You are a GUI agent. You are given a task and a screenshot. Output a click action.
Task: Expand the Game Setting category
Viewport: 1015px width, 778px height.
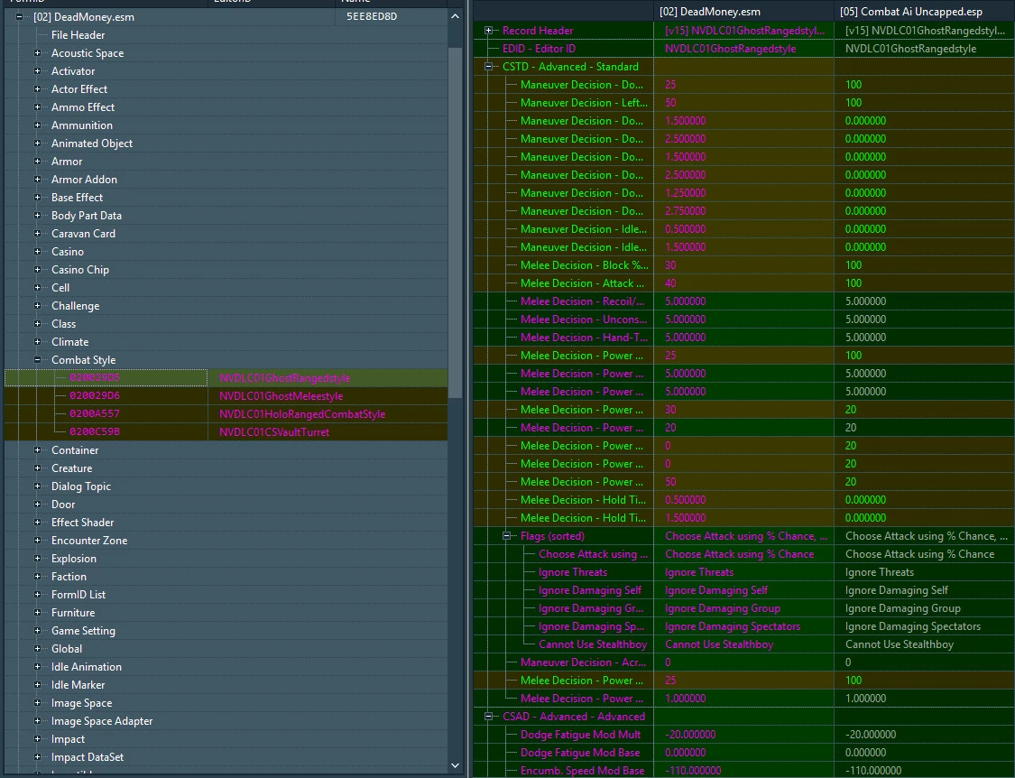[38, 630]
